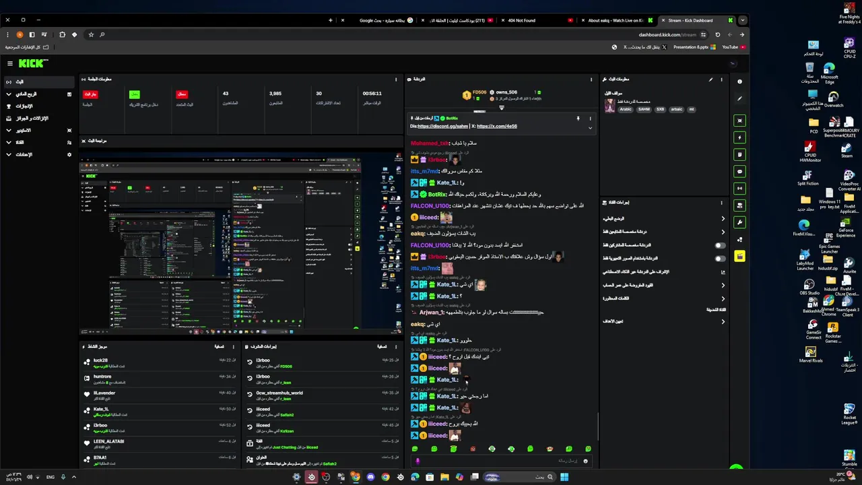Image resolution: width=862 pixels, height=485 pixels.
Task: Expand the followers-only chat chevron
Action: (x=723, y=232)
